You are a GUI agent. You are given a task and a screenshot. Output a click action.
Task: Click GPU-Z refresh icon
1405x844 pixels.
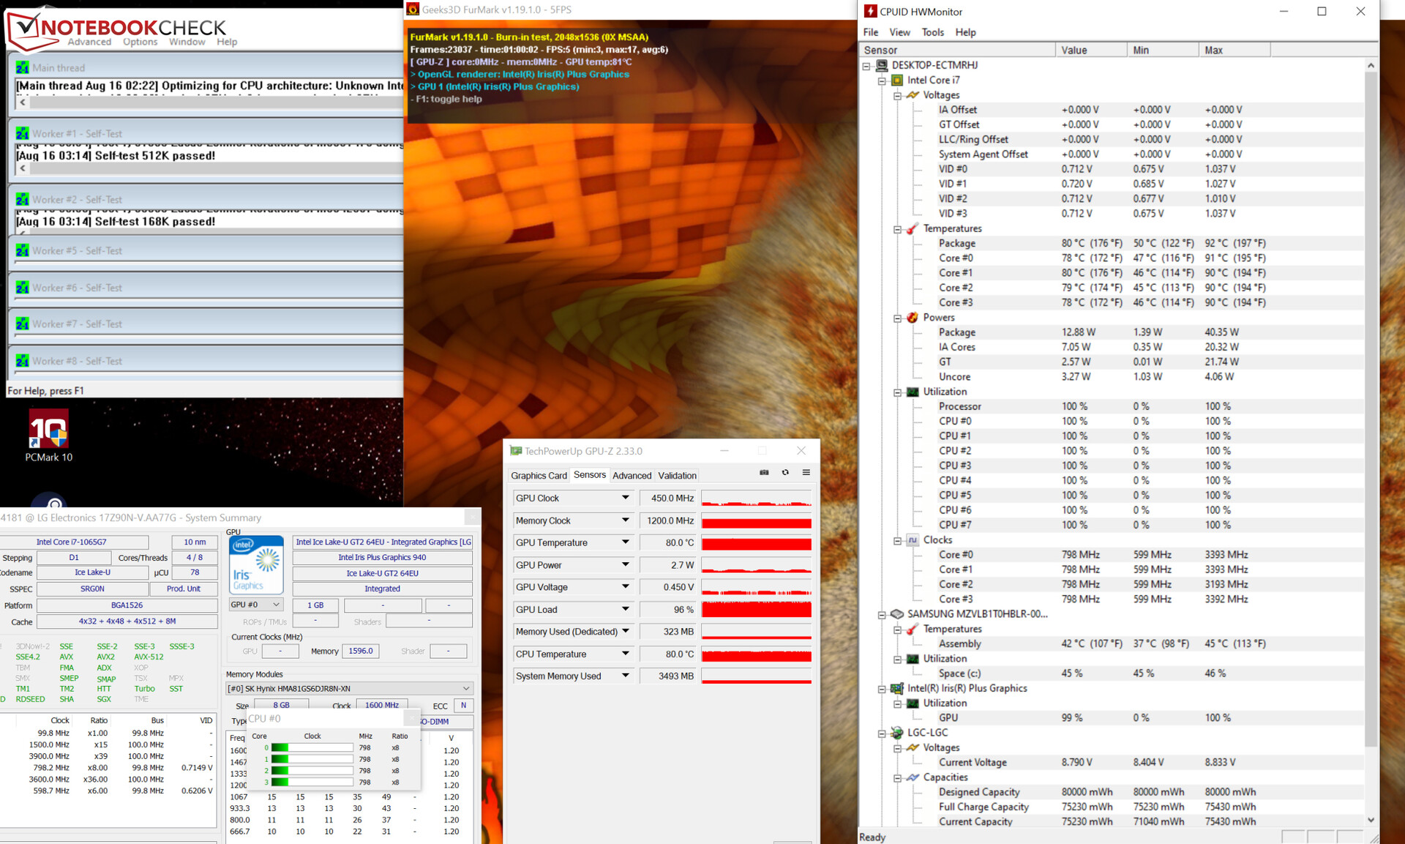785,473
